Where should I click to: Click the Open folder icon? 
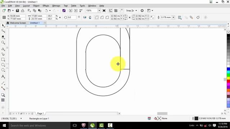pos(9,10)
